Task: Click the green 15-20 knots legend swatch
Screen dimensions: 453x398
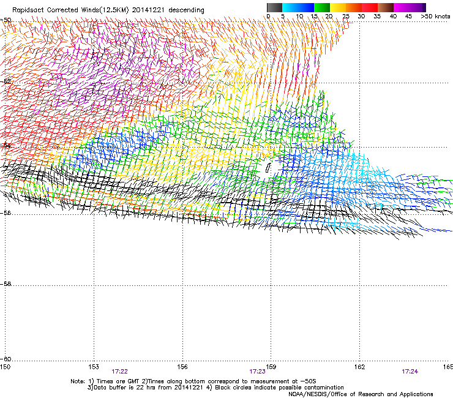Action: [322, 7]
